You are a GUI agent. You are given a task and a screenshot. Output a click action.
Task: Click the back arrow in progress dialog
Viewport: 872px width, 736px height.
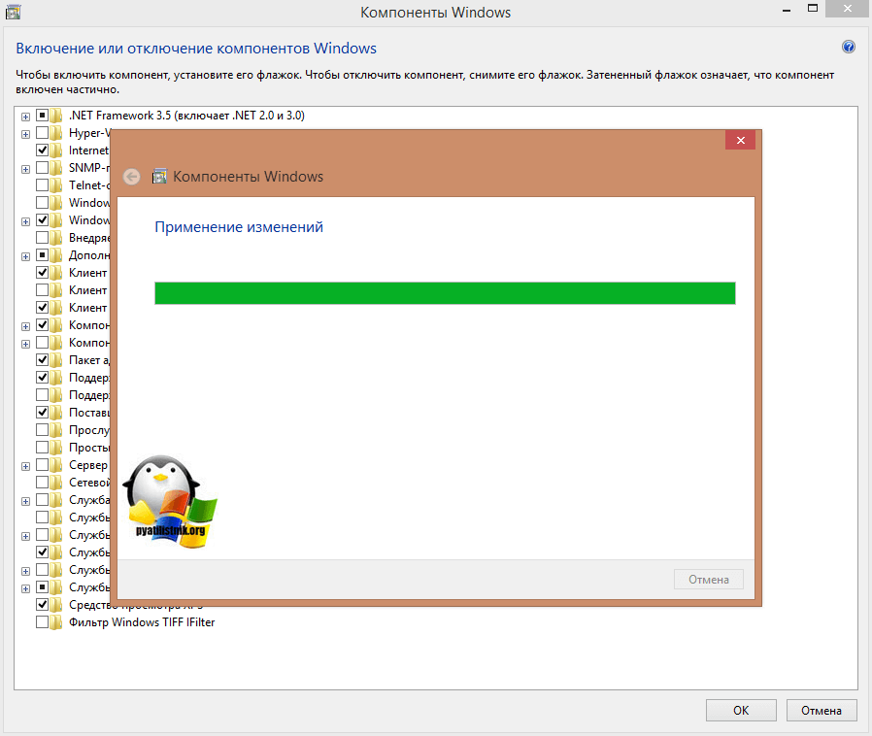click(x=132, y=177)
